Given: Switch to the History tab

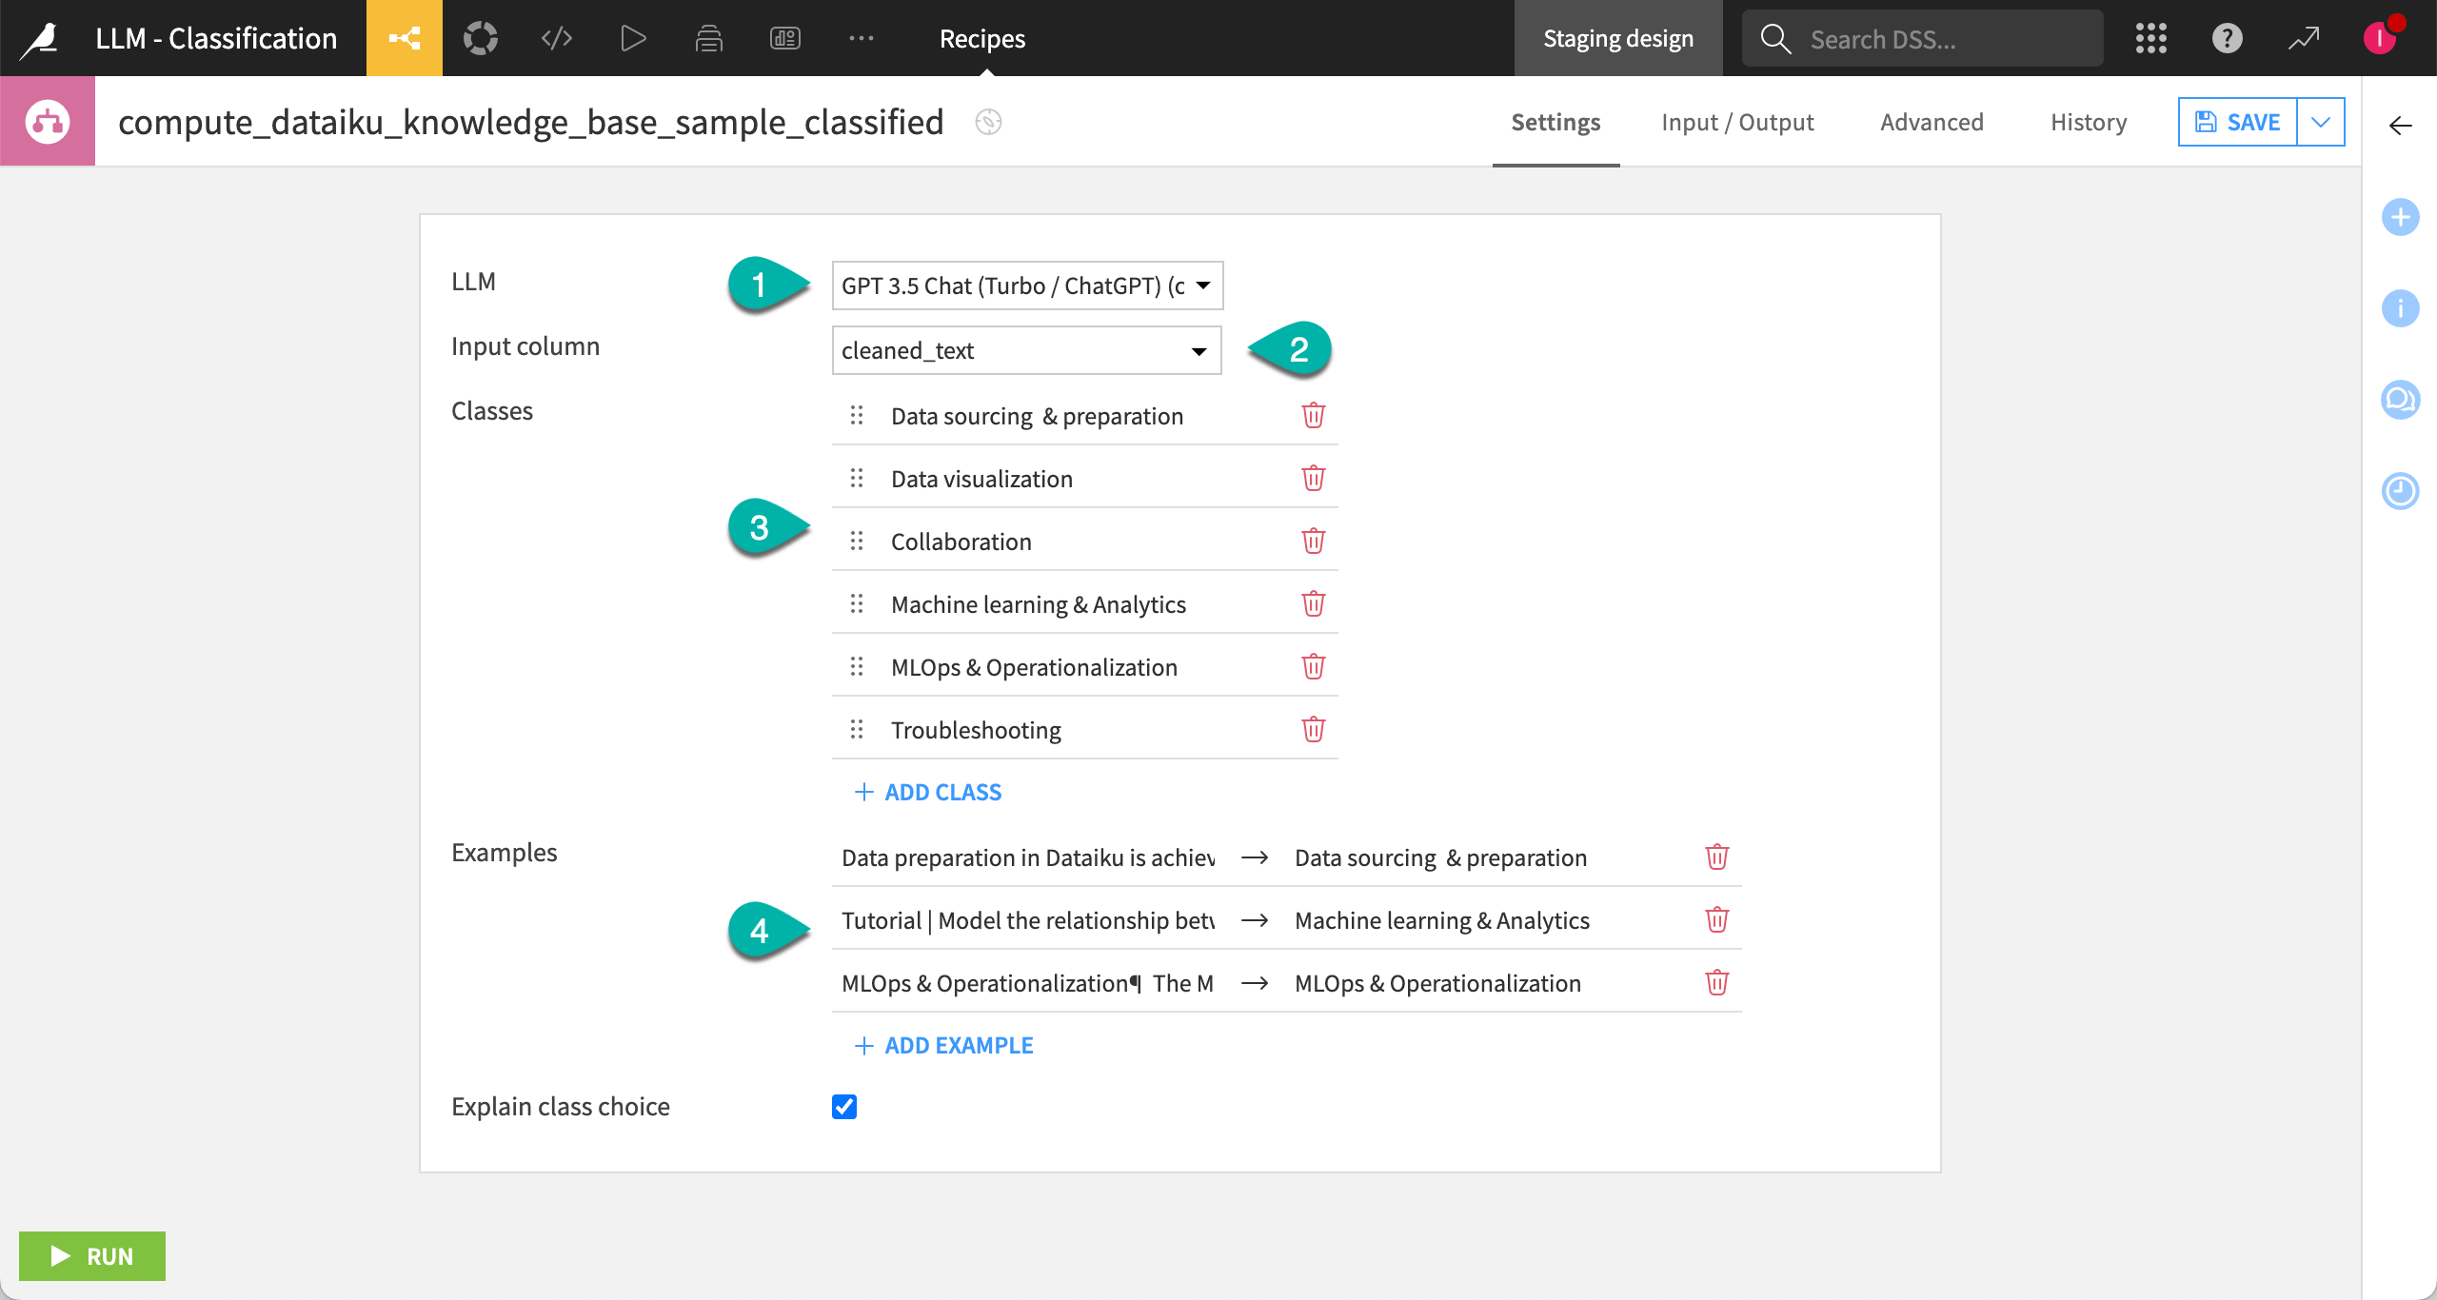Looking at the screenshot, I should pyautogui.click(x=2089, y=122).
